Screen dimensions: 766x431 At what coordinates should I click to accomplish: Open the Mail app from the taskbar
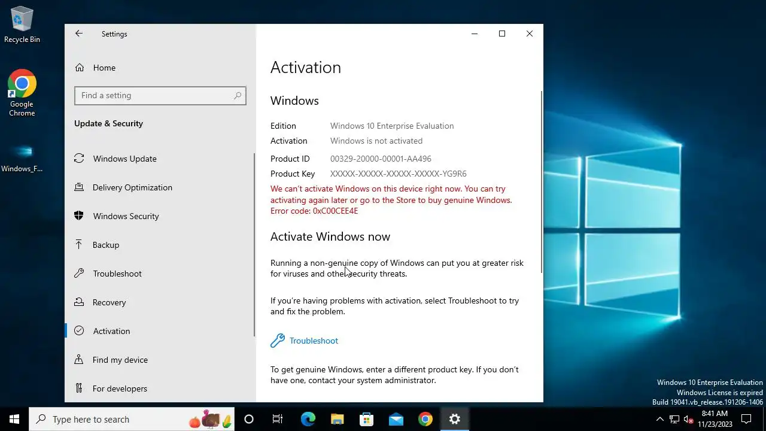[396, 419]
